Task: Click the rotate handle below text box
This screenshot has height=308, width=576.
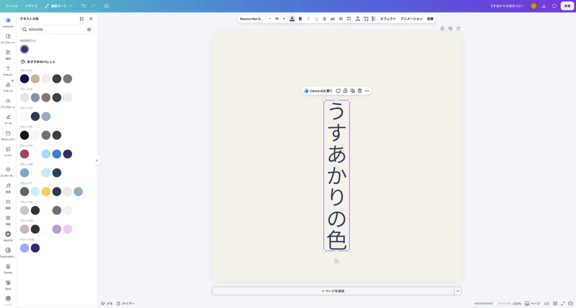Action: click(x=336, y=261)
